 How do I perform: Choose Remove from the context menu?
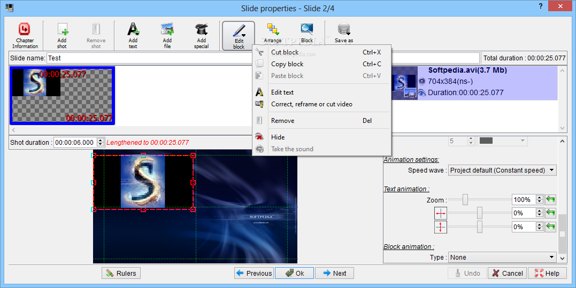(321, 121)
